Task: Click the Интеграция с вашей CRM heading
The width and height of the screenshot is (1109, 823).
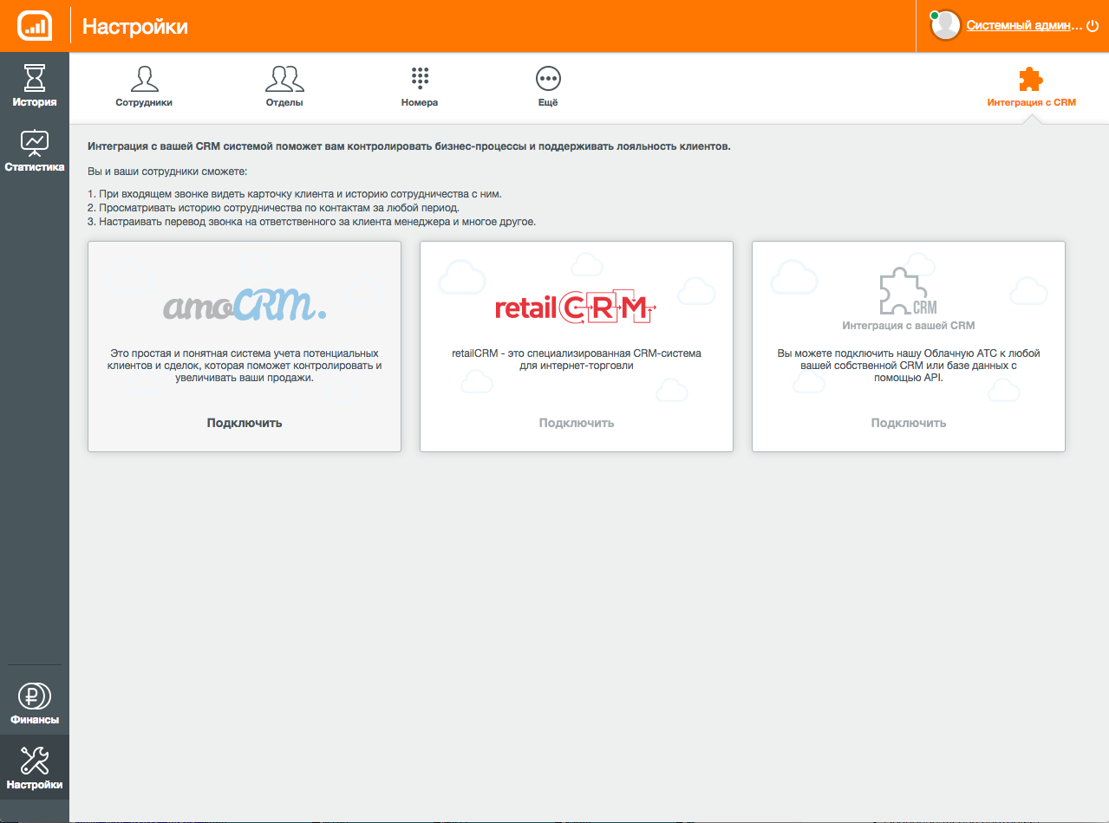Action: (x=909, y=326)
